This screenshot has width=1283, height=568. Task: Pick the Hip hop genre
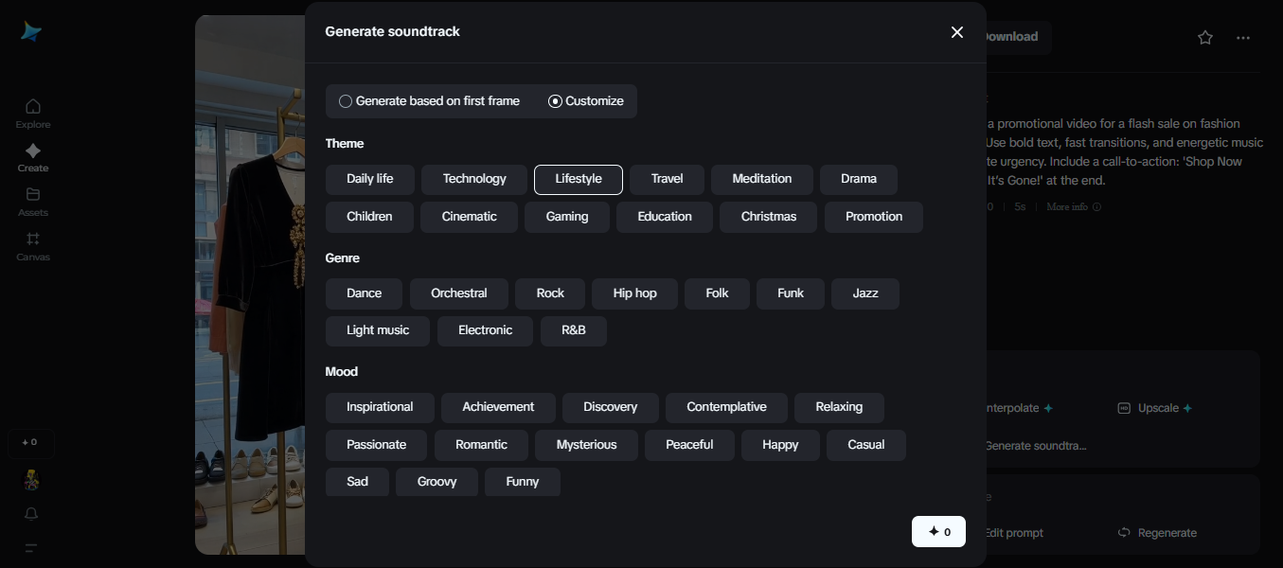click(x=634, y=293)
